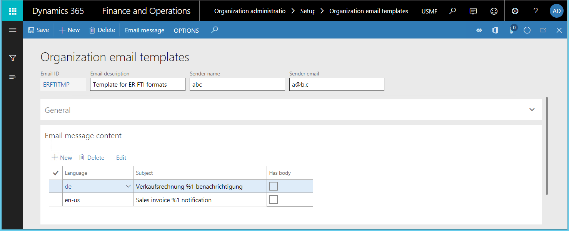
Task: Select the row checkmark column header
Action: tap(55, 172)
